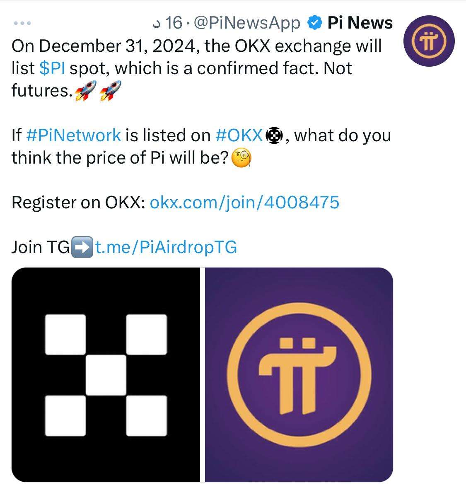
Task: Click the post timestamp showing 16
Action: pyautogui.click(x=168, y=23)
